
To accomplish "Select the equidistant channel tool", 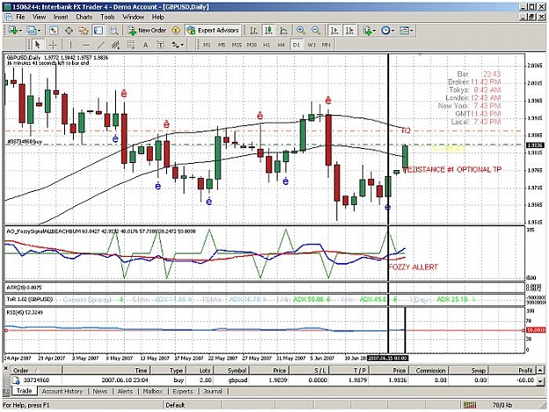I will pos(115,45).
